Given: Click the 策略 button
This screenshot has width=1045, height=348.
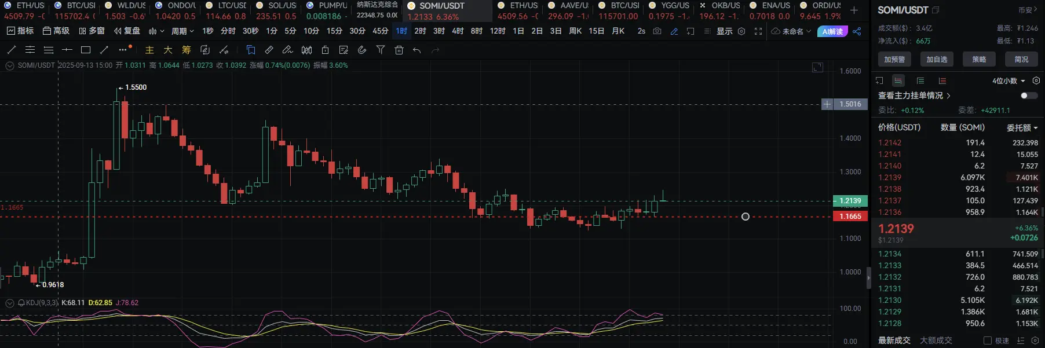Looking at the screenshot, I should [979, 59].
